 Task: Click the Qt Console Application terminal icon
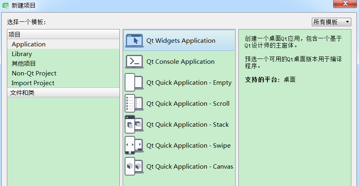pyautogui.click(x=134, y=62)
